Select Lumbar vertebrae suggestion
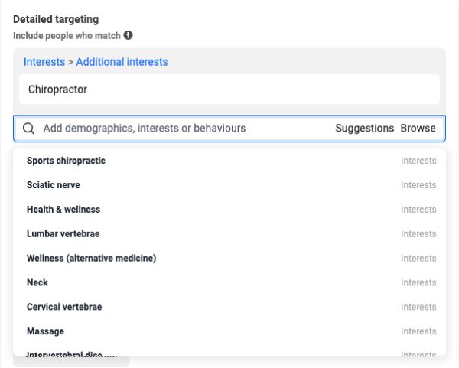Viewport: 459px width, 368px height. point(229,233)
